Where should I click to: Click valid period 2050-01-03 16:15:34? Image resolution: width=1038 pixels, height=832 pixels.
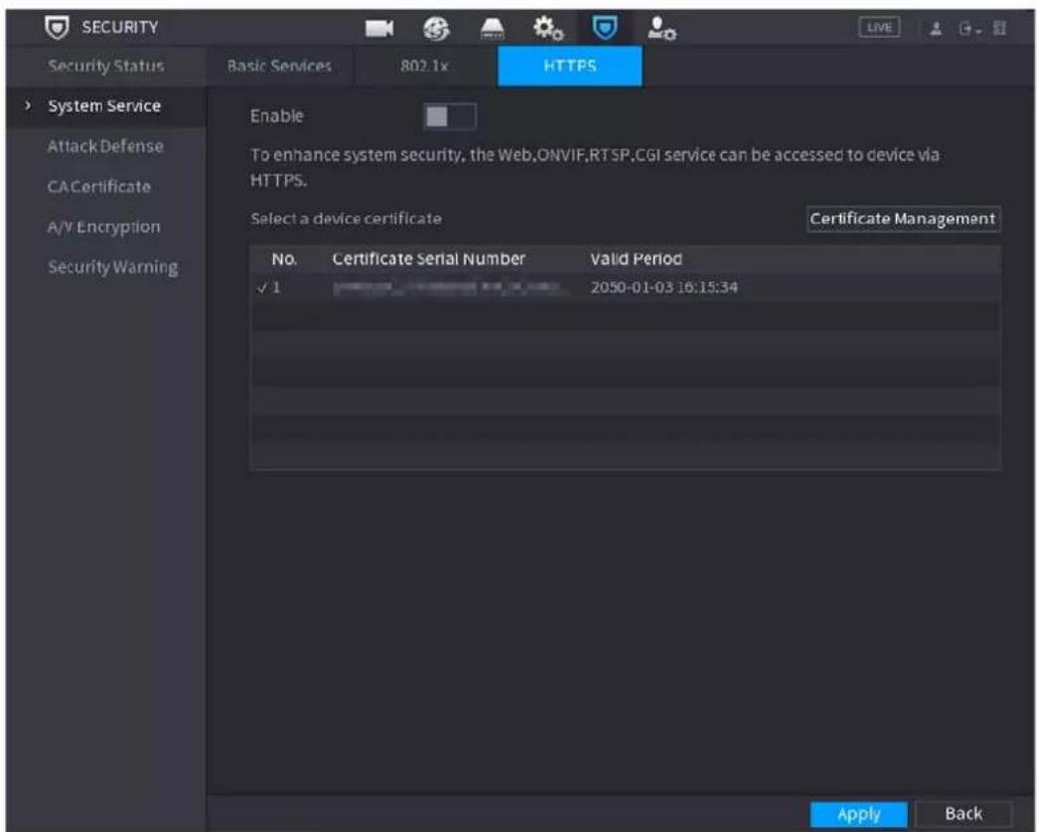(664, 287)
